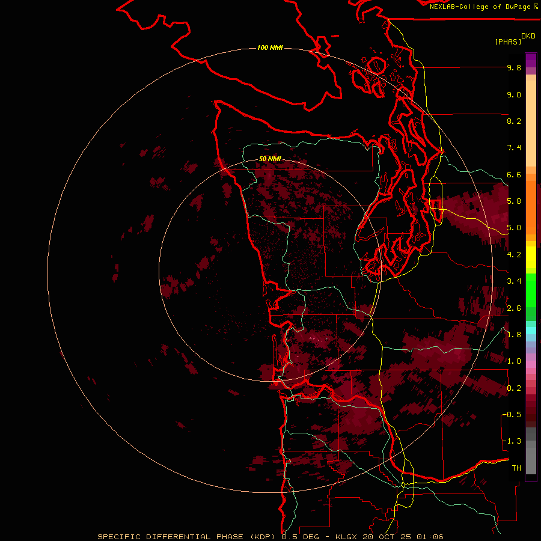
Task: Click the 9.8 colorbar value label
Action: [514, 68]
